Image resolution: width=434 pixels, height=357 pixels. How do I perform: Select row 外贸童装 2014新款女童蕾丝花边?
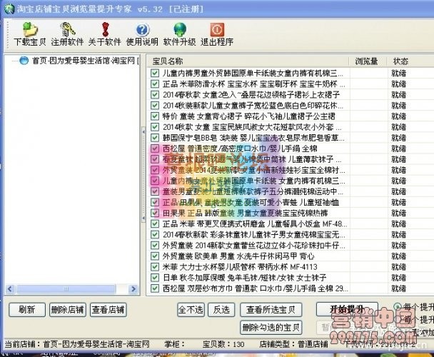[291, 246]
